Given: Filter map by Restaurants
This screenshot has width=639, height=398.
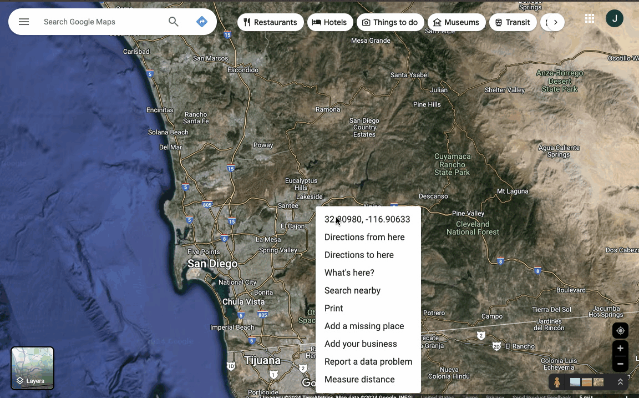Looking at the screenshot, I should click(x=271, y=22).
